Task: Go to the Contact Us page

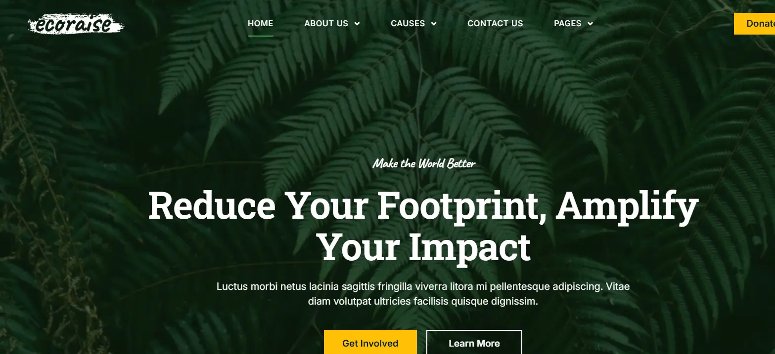Action: 495,23
